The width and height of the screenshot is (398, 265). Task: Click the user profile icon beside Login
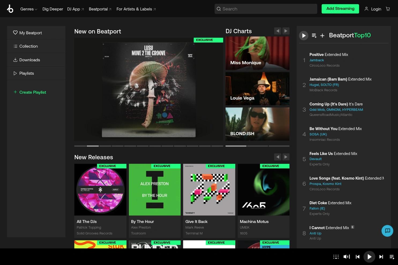[x=366, y=9]
